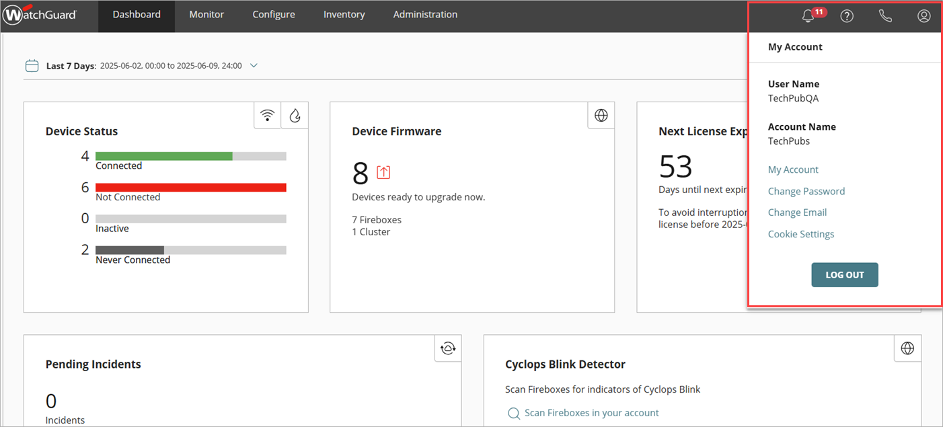Click the help question mark icon
Image resolution: width=943 pixels, height=427 pixels.
tap(847, 16)
